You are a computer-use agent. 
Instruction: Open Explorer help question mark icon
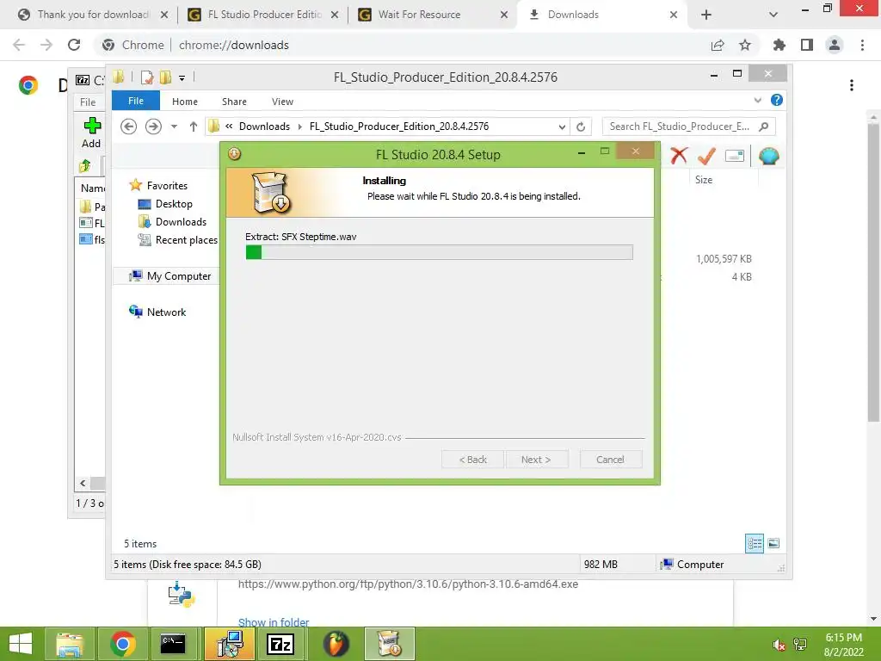click(777, 100)
